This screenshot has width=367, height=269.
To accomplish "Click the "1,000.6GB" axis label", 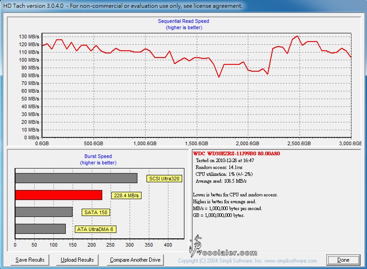I will click(x=145, y=143).
